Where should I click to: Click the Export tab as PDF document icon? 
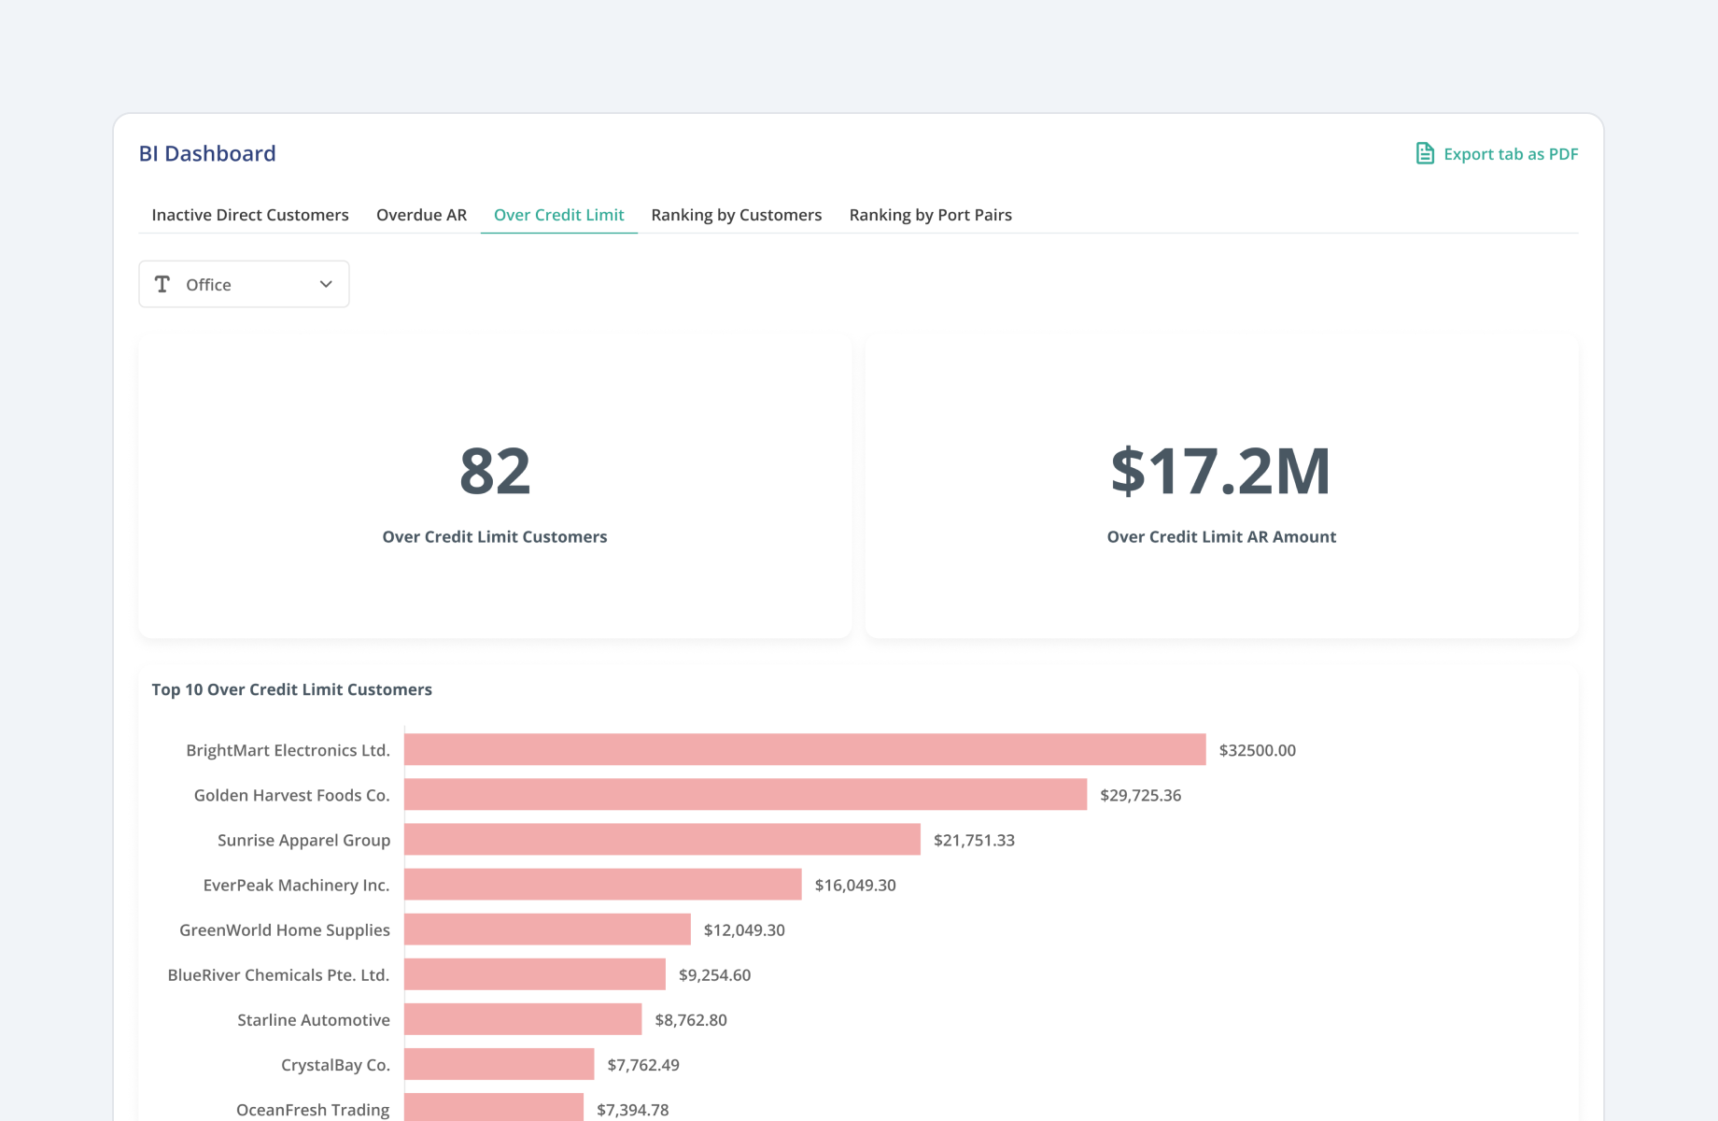coord(1423,153)
